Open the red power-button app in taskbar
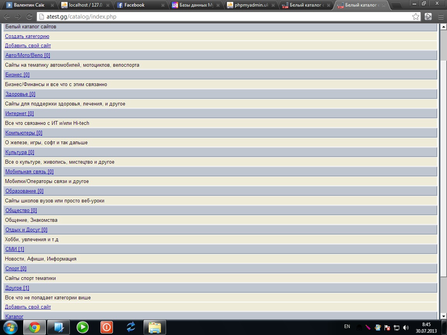Image resolution: width=447 pixels, height=335 pixels. coord(106,328)
